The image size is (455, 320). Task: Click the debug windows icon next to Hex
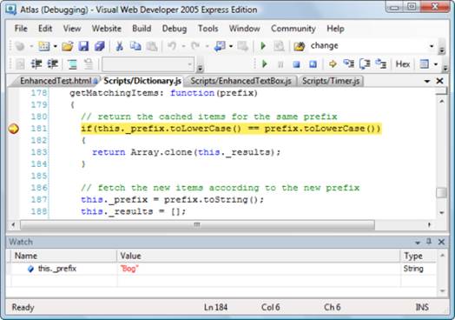pyautogui.click(x=425, y=64)
